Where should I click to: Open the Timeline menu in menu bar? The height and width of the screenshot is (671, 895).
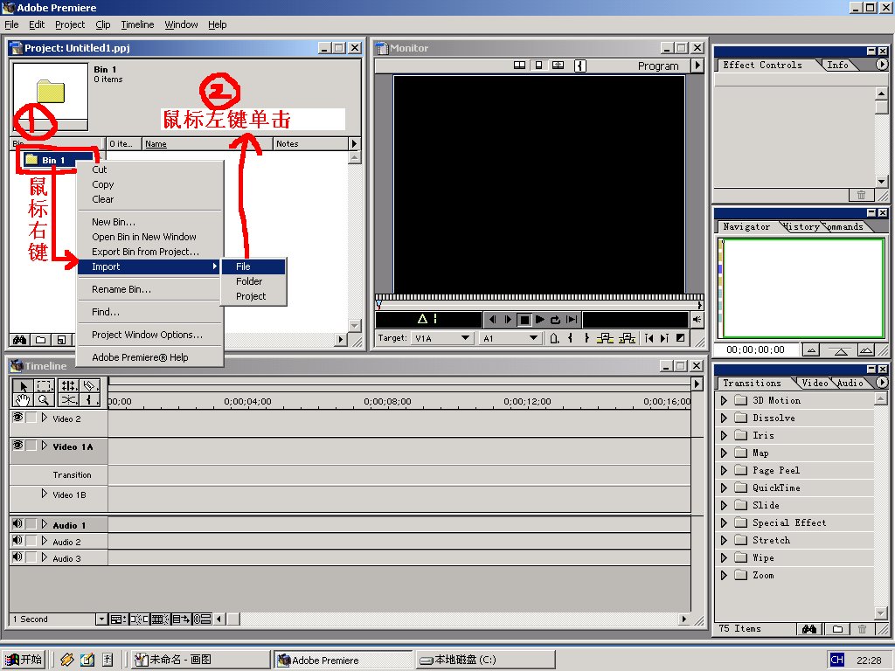(137, 24)
